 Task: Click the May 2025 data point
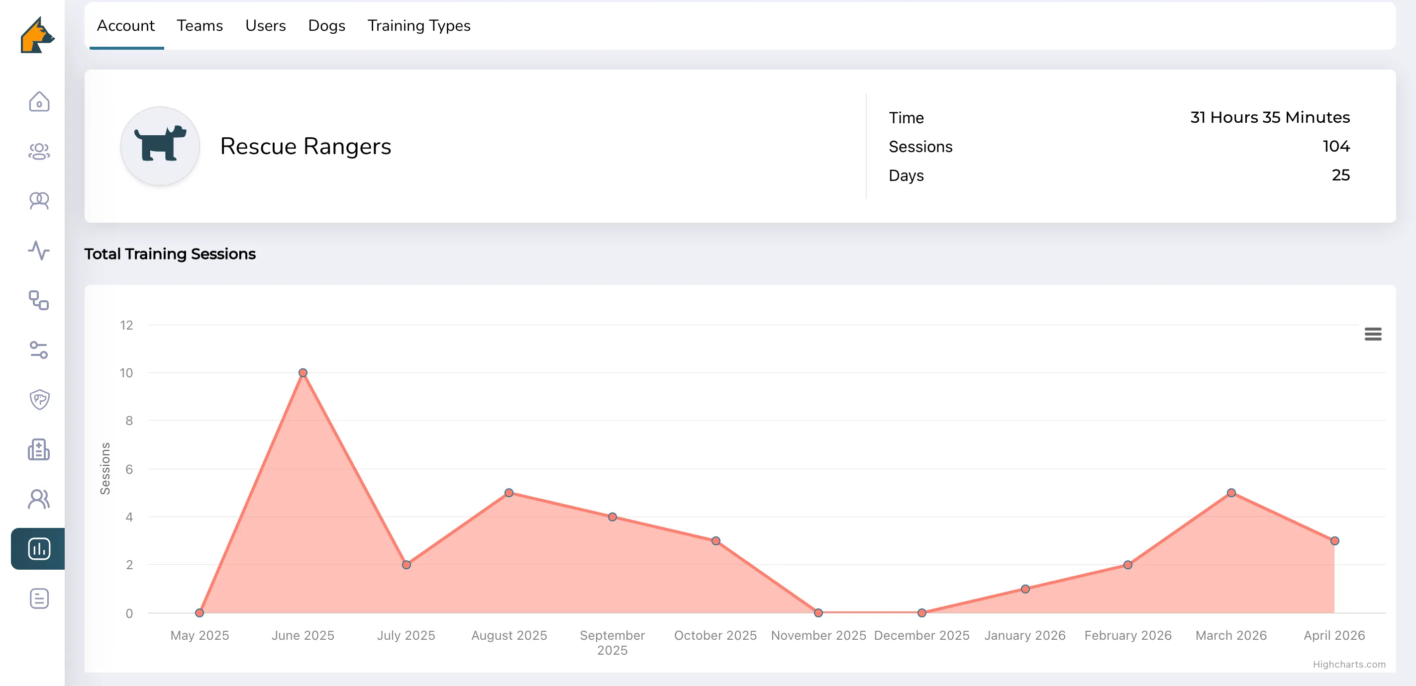point(200,613)
